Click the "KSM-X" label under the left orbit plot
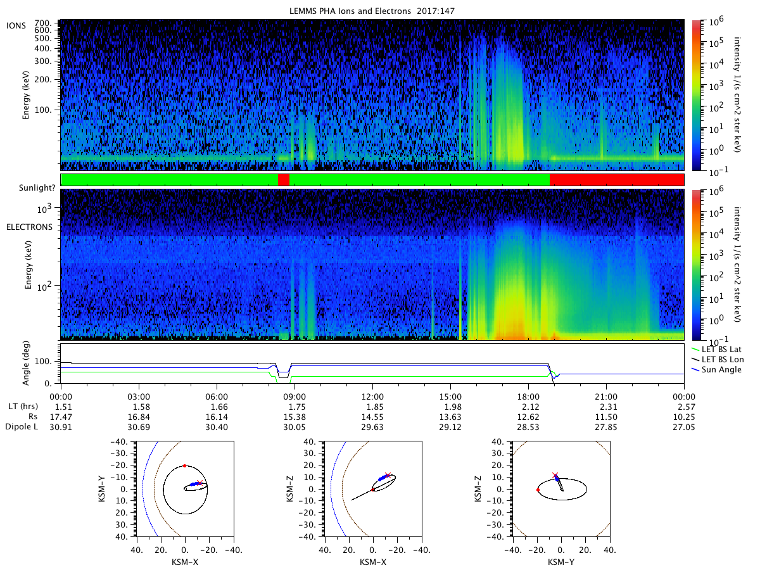Viewport: 760px width, 570px height. (184, 562)
